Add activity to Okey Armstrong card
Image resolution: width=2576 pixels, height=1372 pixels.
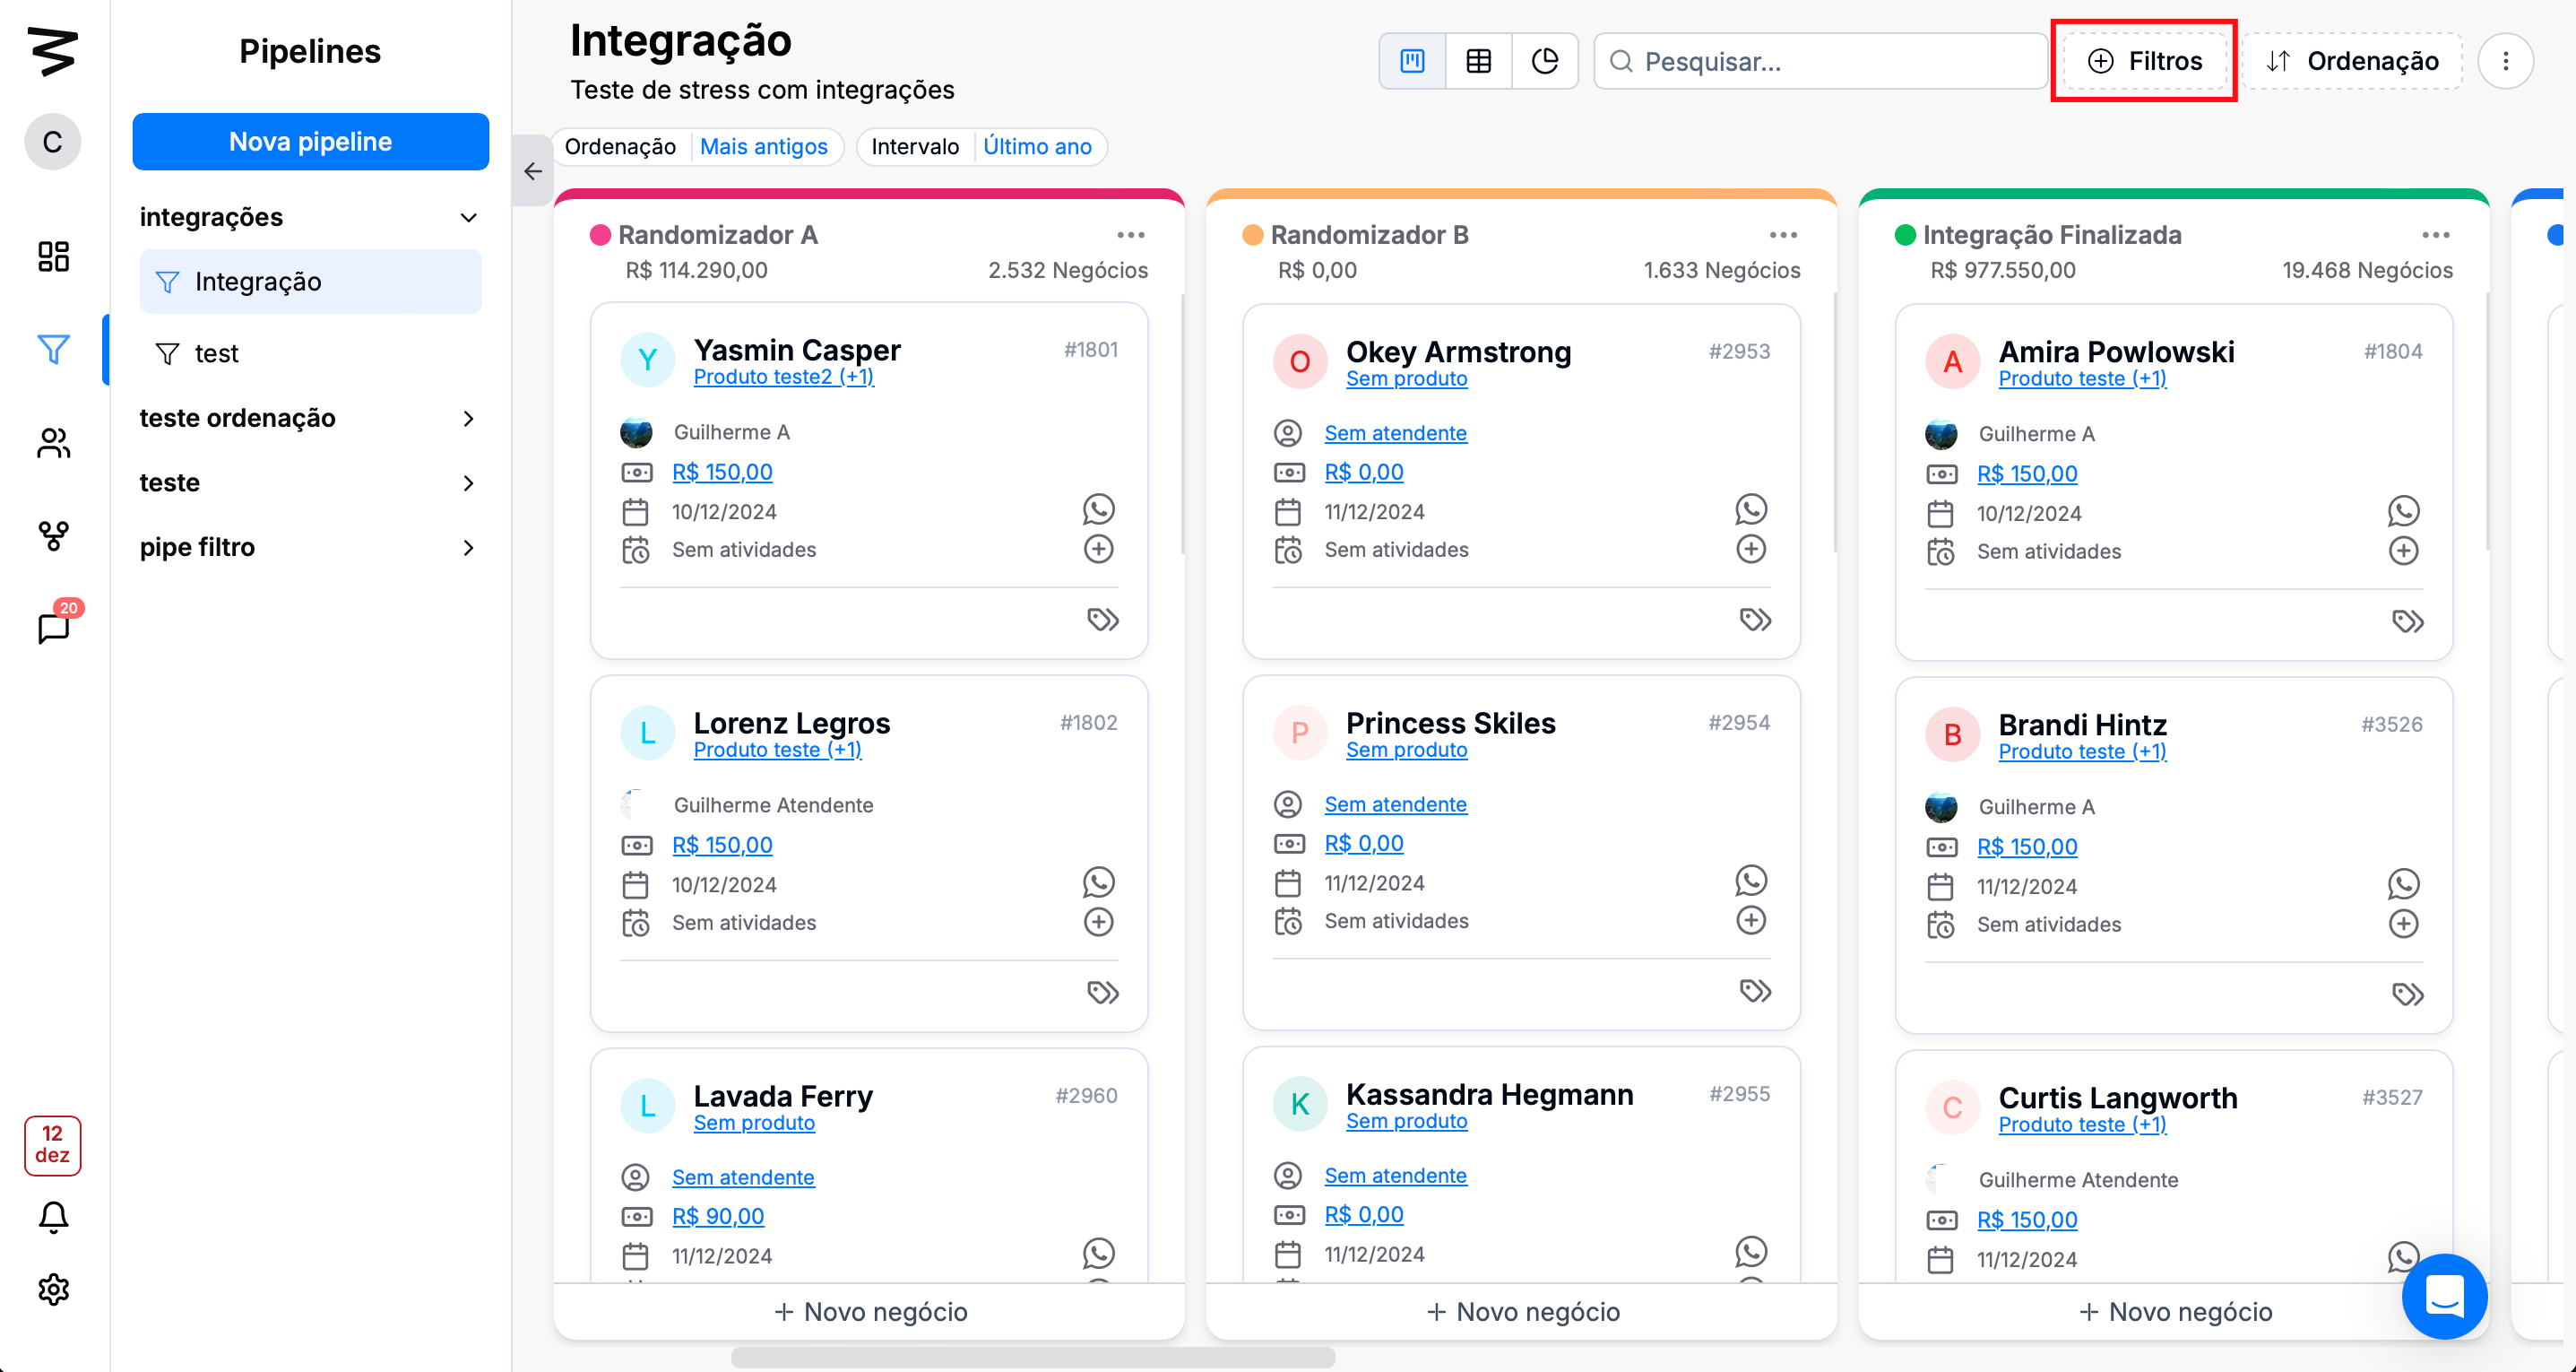click(x=1750, y=549)
